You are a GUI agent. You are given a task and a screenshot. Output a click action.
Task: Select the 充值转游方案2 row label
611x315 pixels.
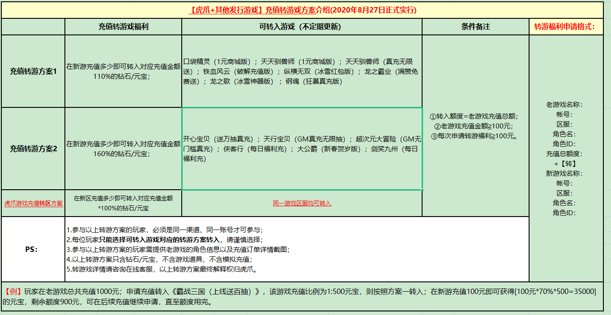[x=33, y=149]
